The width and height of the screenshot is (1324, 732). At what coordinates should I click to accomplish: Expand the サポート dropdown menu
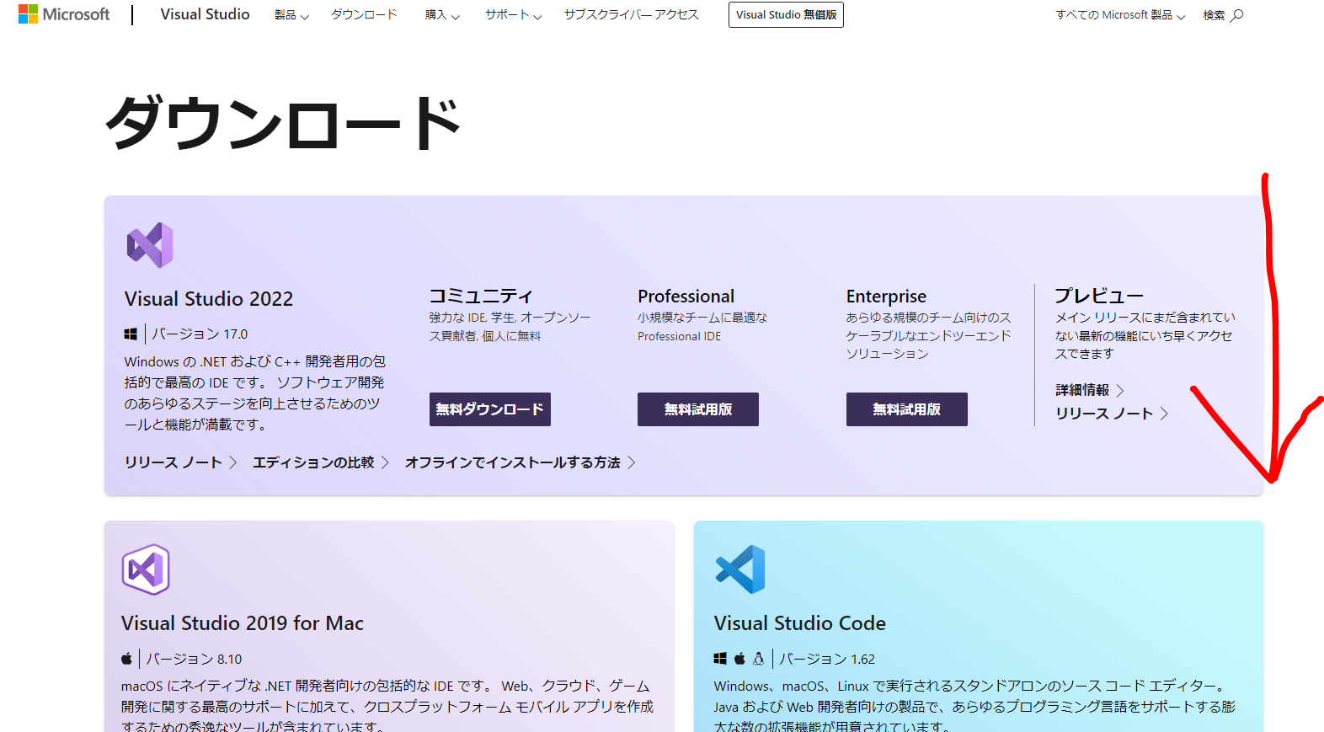tap(513, 15)
